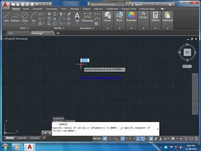Open the Circle tool flyout arrow
The width and height of the screenshot is (201, 151).
(25, 23)
